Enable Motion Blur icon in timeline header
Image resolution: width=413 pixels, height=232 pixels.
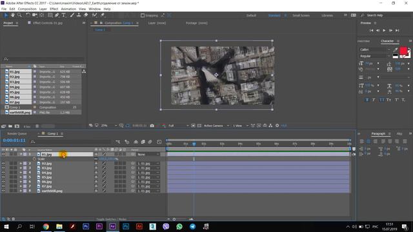point(150,142)
